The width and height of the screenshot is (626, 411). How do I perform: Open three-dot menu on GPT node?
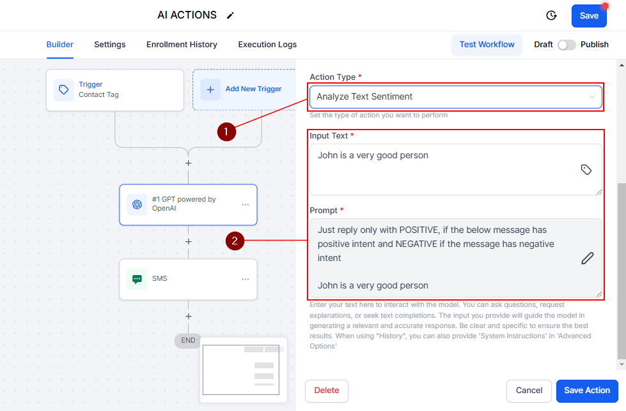click(245, 204)
